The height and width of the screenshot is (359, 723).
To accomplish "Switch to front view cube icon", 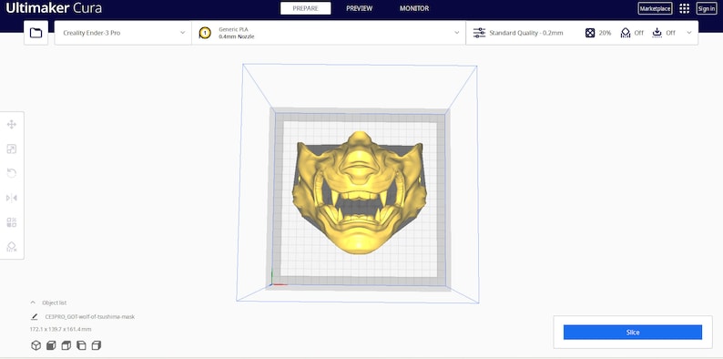I will (x=51, y=345).
